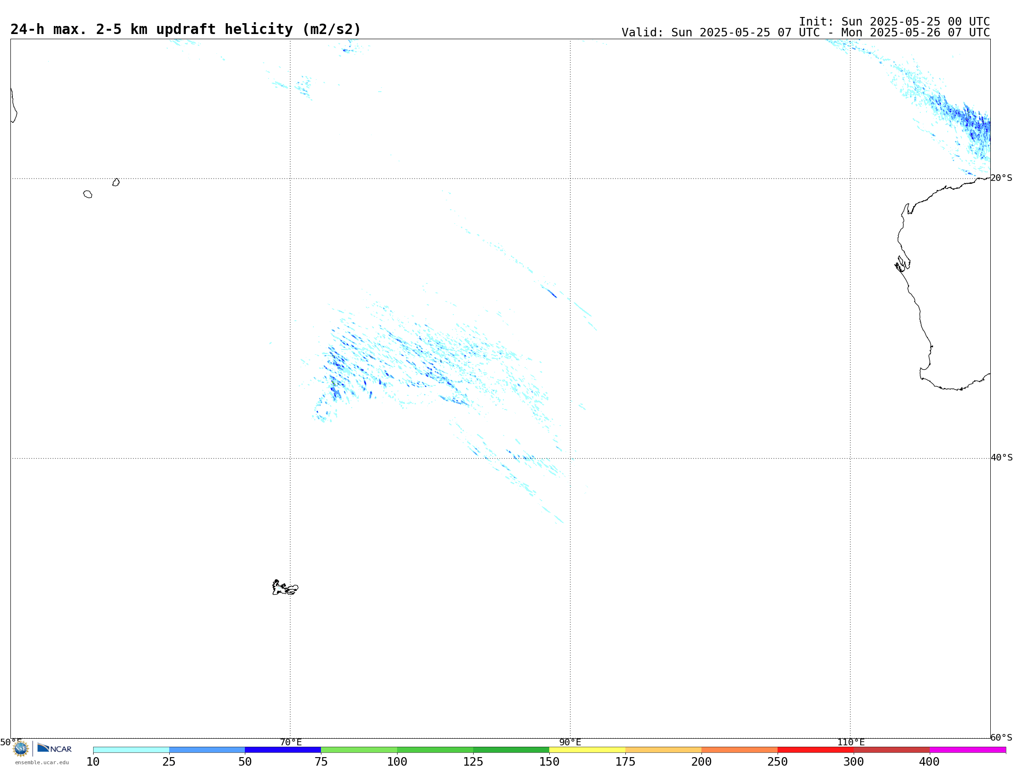1021x768 pixels.
Task: Click the colorbar value '150'
Action: click(x=549, y=762)
